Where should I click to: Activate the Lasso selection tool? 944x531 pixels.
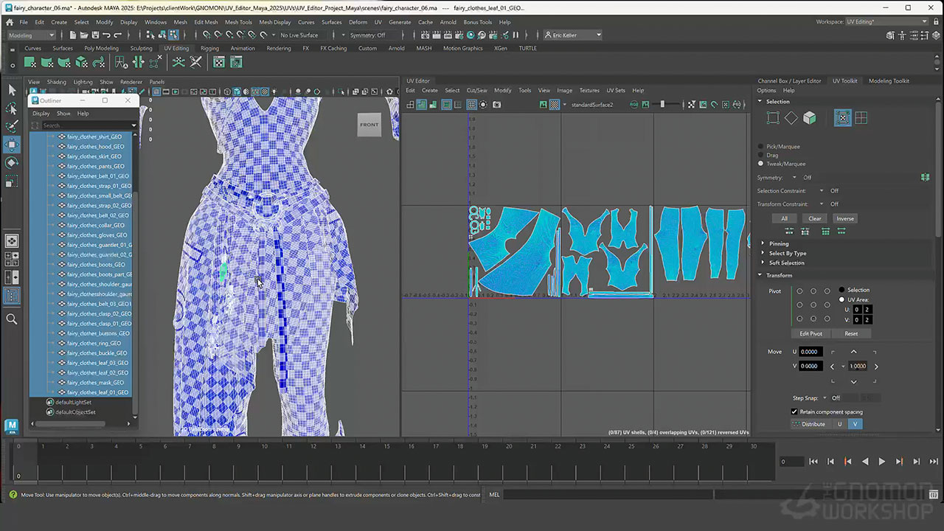coord(12,108)
